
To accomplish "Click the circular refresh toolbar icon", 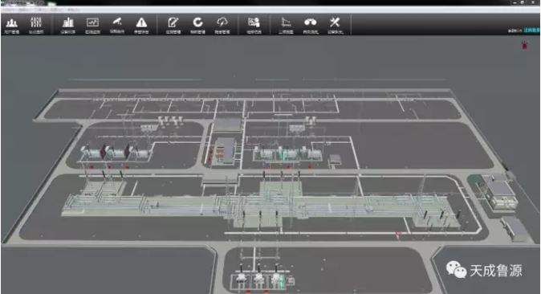I will coord(197,25).
